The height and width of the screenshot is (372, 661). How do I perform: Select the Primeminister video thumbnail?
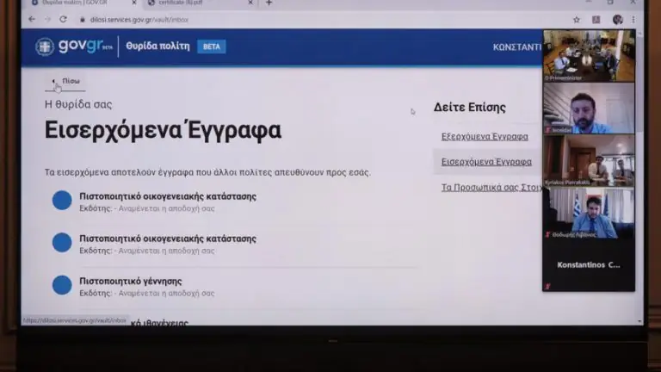(589, 56)
